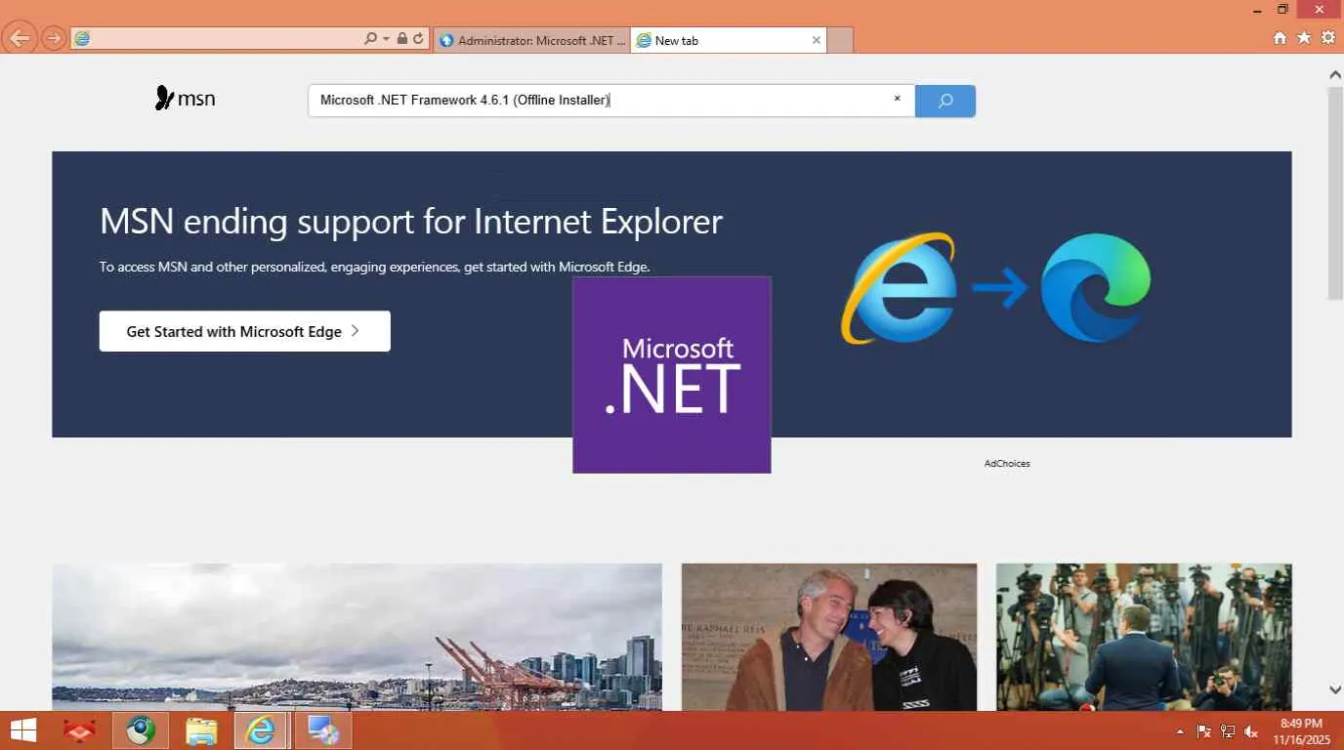
Task: Submit search with the blue magnifier button
Action: (945, 101)
